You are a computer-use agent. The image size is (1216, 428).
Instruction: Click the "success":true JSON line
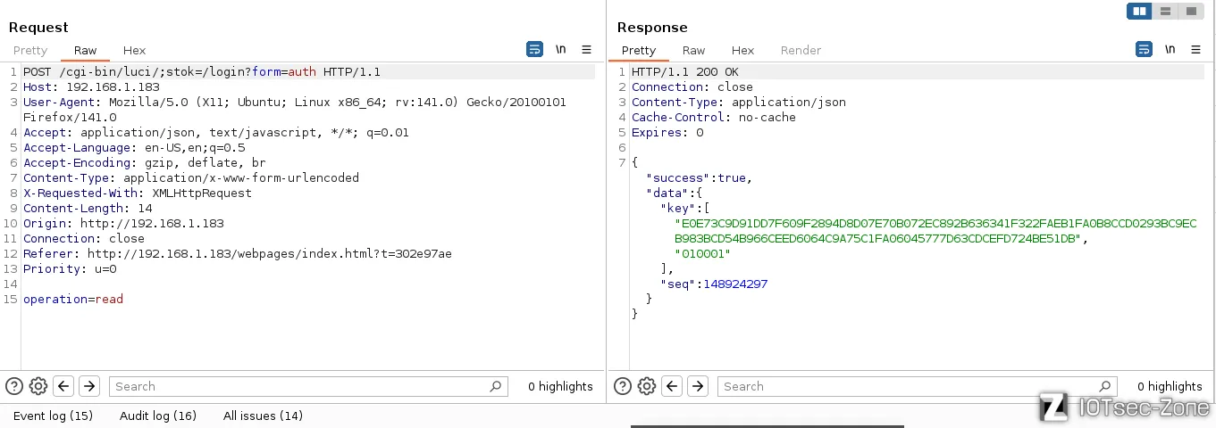tap(700, 177)
